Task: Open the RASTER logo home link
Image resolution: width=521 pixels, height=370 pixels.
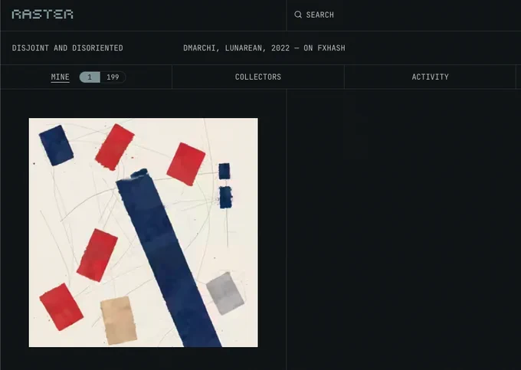Action: point(43,15)
